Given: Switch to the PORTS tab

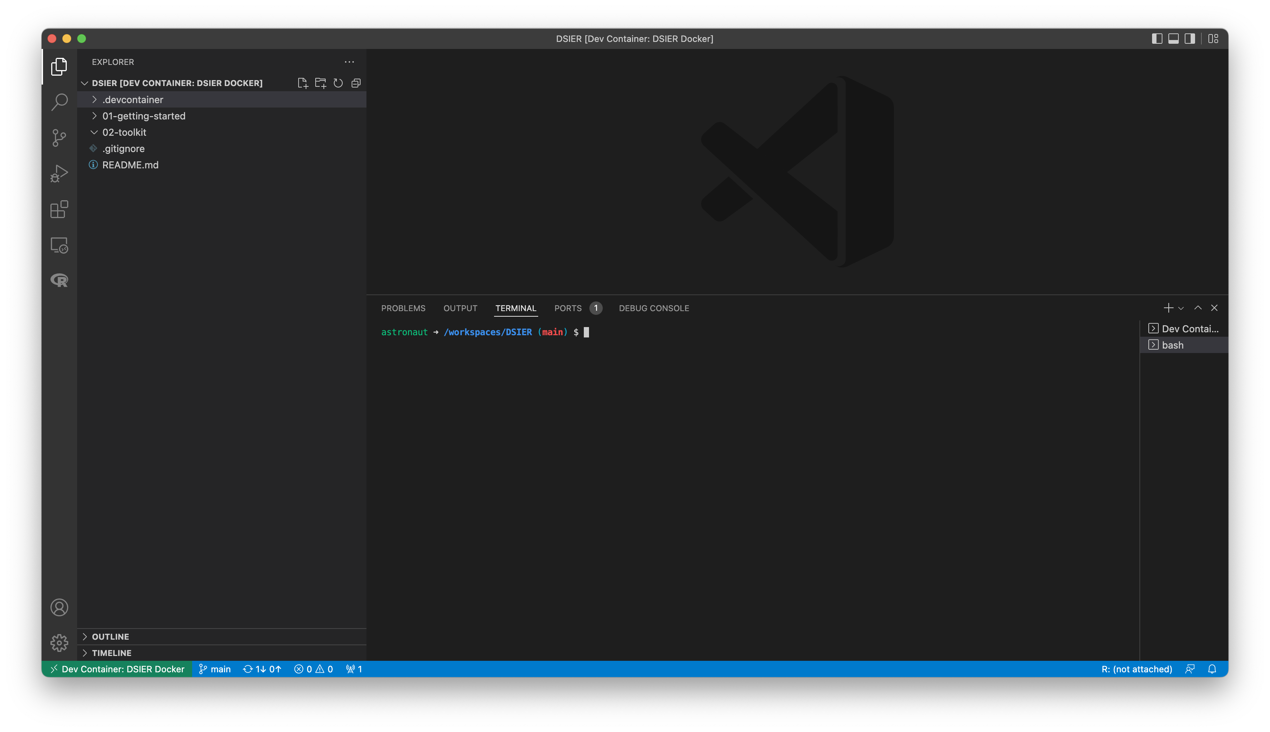Looking at the screenshot, I should (x=567, y=308).
